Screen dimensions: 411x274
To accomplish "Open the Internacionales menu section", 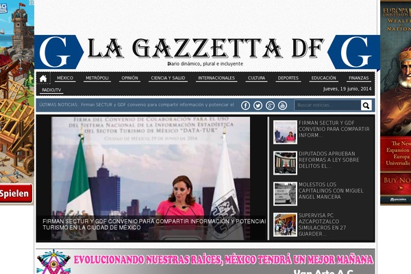I will pos(216,78).
